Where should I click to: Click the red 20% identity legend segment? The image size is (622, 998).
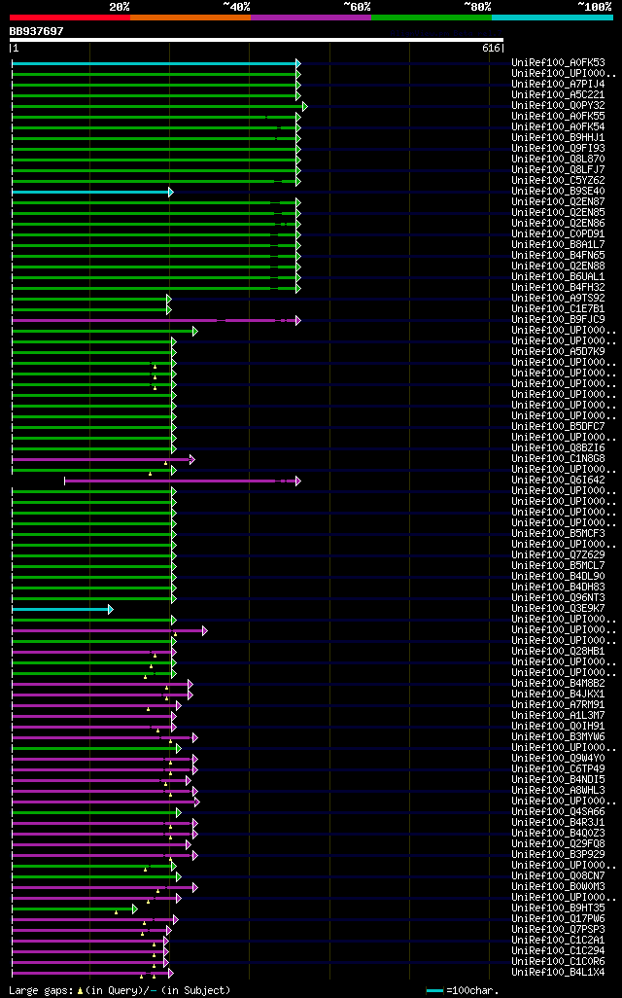pos(70,18)
